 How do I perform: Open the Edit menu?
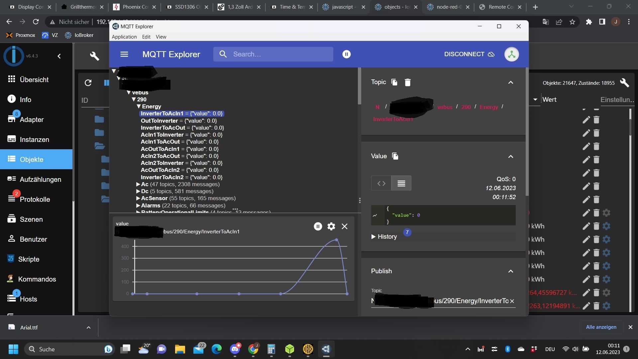(x=146, y=37)
